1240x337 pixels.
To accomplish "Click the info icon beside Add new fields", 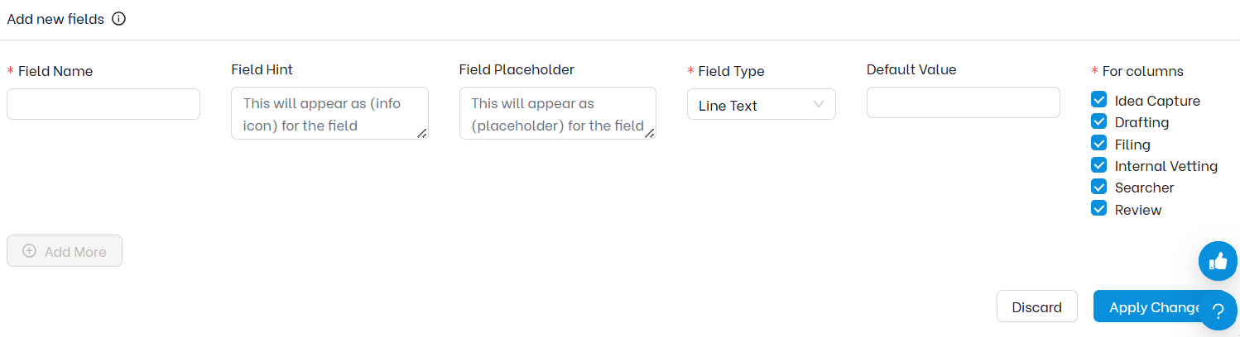I will coord(118,19).
